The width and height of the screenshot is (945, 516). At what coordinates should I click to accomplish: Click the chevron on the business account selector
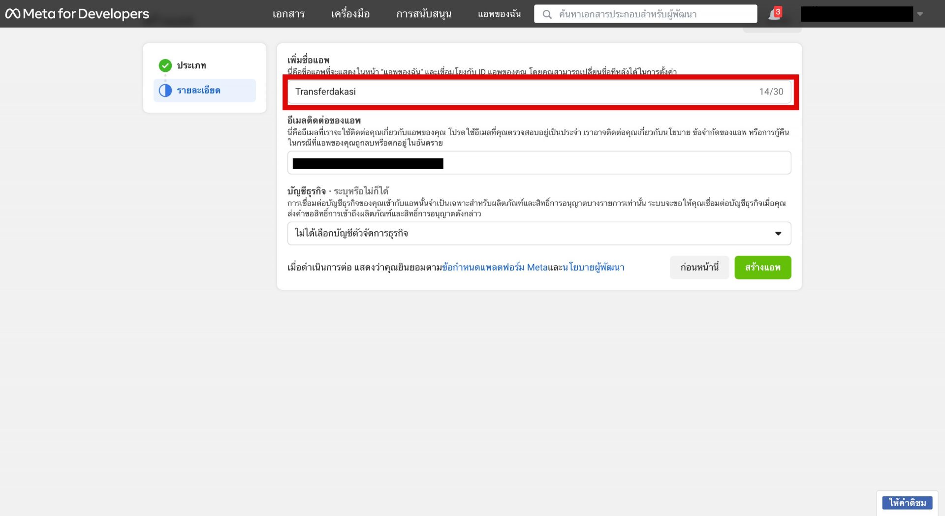click(x=778, y=233)
